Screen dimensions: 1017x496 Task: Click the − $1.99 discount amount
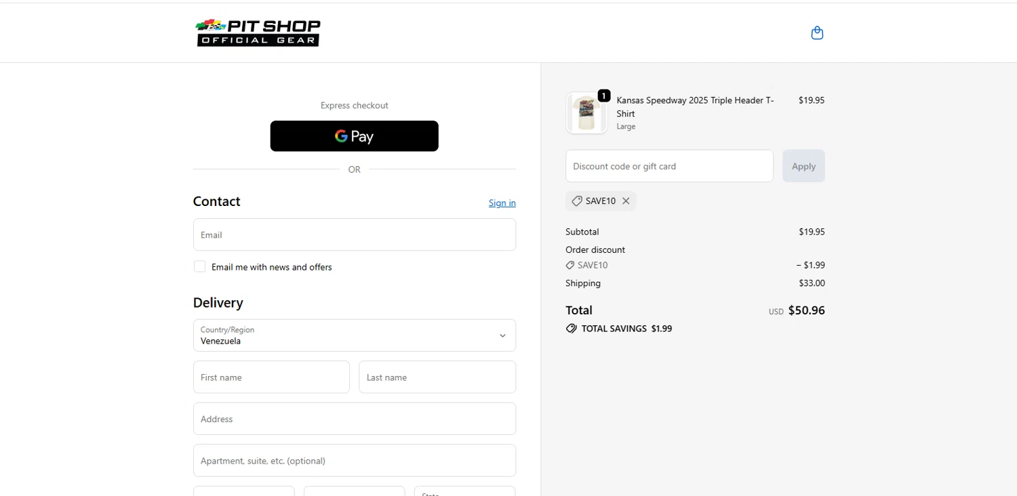(810, 265)
